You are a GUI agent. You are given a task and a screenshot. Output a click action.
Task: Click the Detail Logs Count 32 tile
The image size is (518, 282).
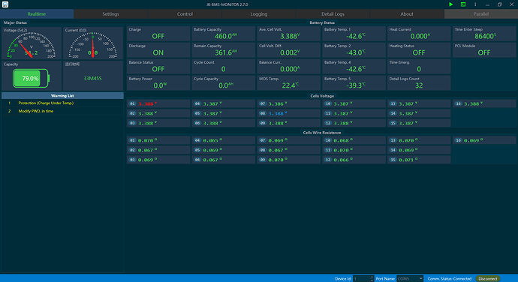point(419,83)
